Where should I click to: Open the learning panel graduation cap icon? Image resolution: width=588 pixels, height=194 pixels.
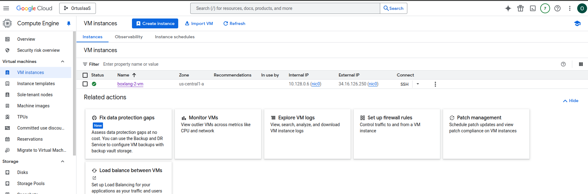pyautogui.click(x=578, y=23)
